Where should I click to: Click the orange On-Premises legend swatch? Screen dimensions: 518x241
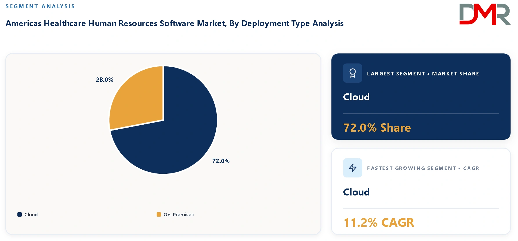point(159,215)
